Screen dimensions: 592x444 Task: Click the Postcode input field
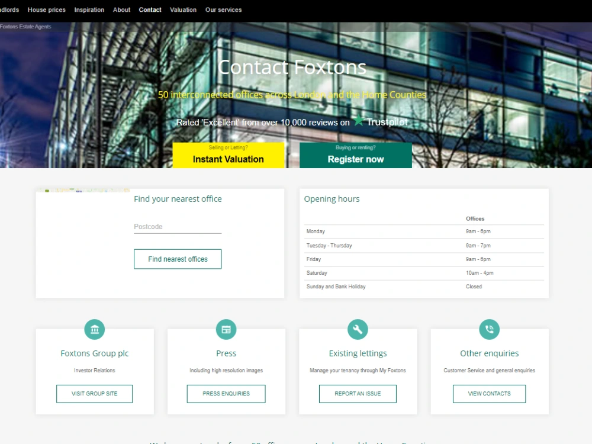click(178, 226)
